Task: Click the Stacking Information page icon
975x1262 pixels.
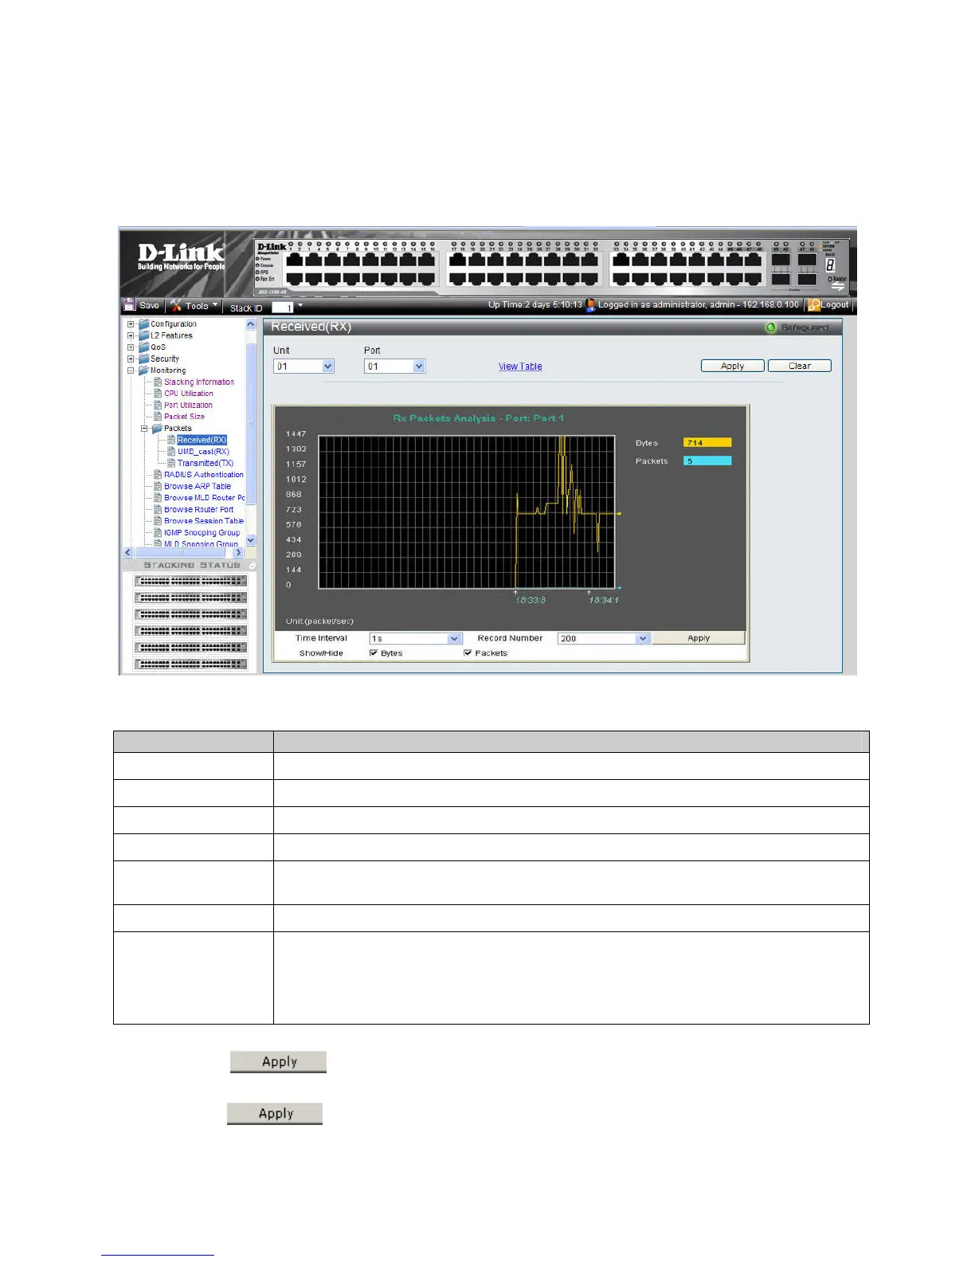Action: (158, 382)
